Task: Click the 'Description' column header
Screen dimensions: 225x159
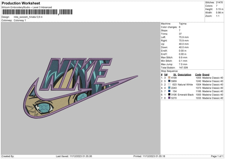Action: [x=184, y=75]
